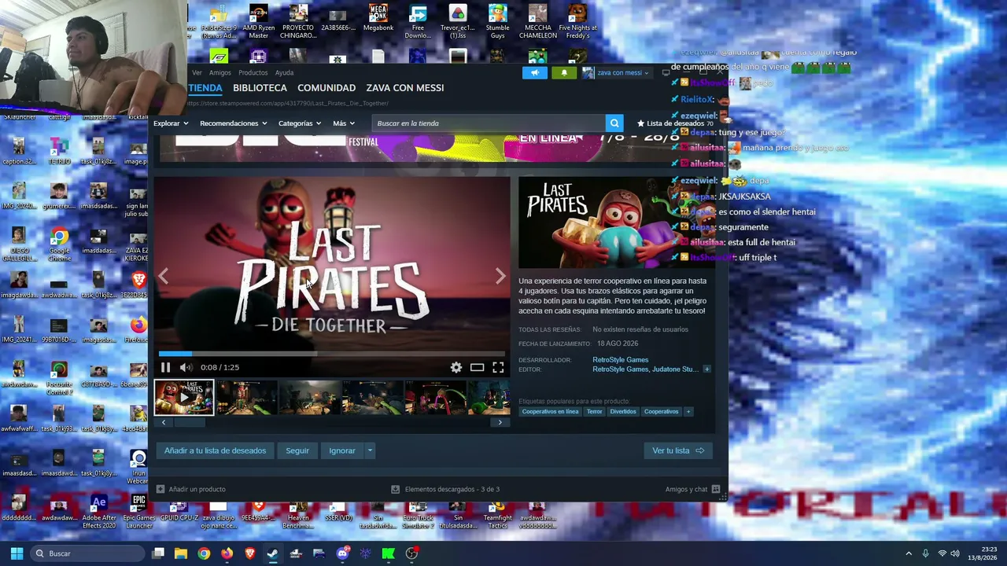
Task: Click 'Añadir a tu lista de deseados' button
Action: 215,450
